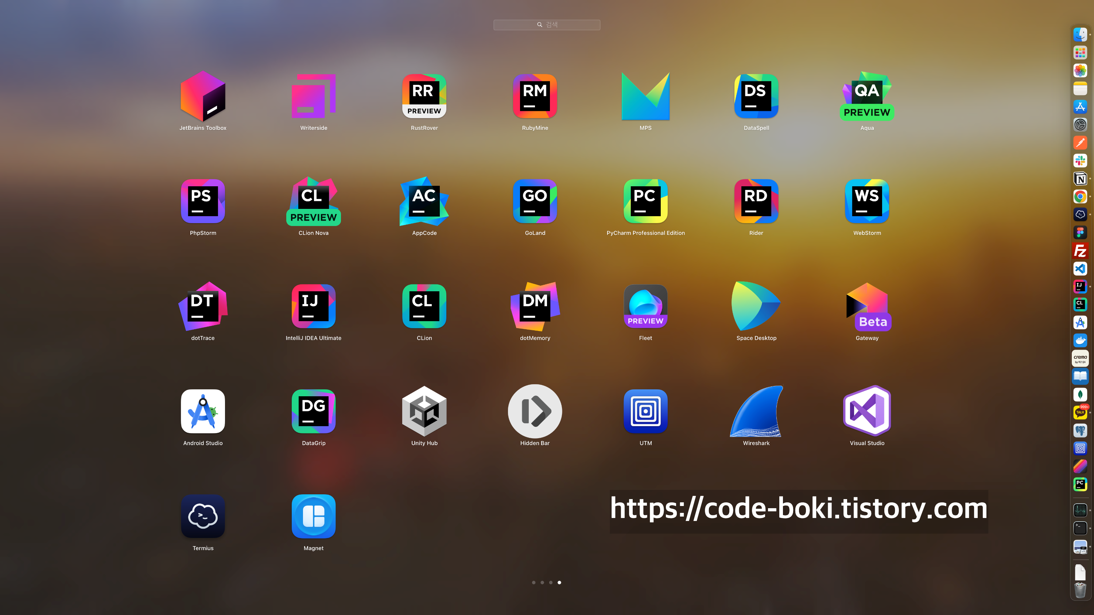
Task: Go to first Launchpad page dot
Action: 534,582
